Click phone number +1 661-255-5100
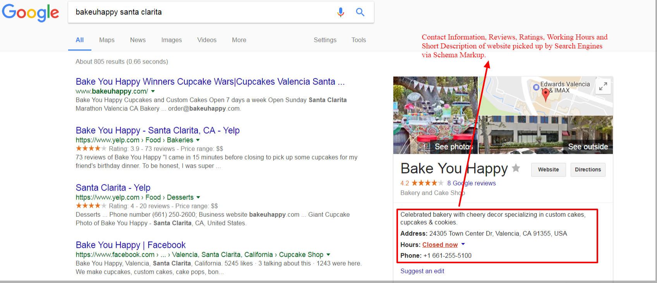Image resolution: width=657 pixels, height=283 pixels. pos(448,256)
